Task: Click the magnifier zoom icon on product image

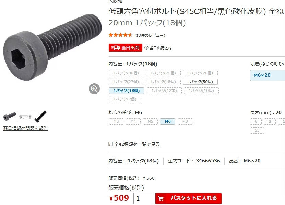Action: (94, 89)
